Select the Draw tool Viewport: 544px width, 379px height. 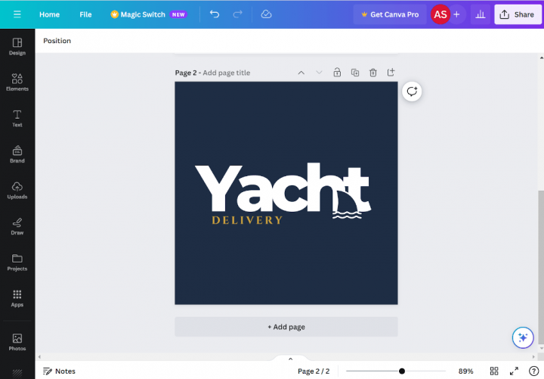(x=17, y=226)
